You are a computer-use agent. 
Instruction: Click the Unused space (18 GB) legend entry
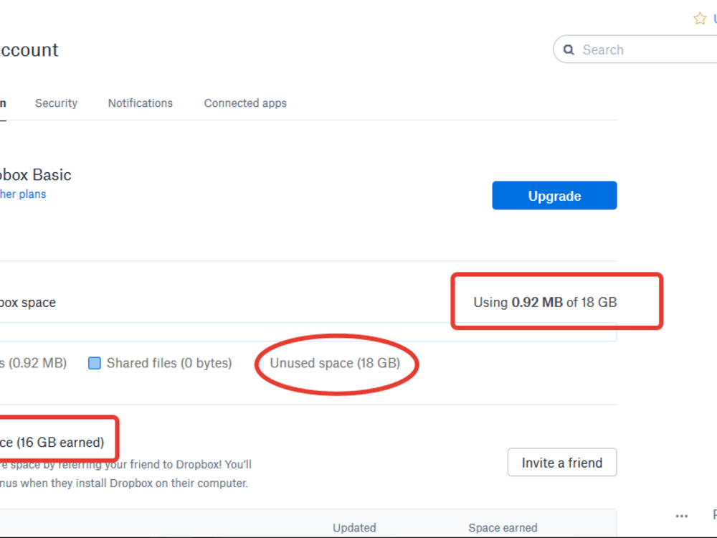click(x=336, y=363)
